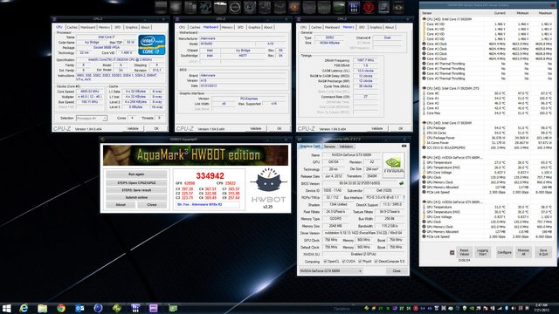This screenshot has height=314, width=559.
Task: Switch to the Sensors tab in GPU-Z
Action: [x=329, y=147]
